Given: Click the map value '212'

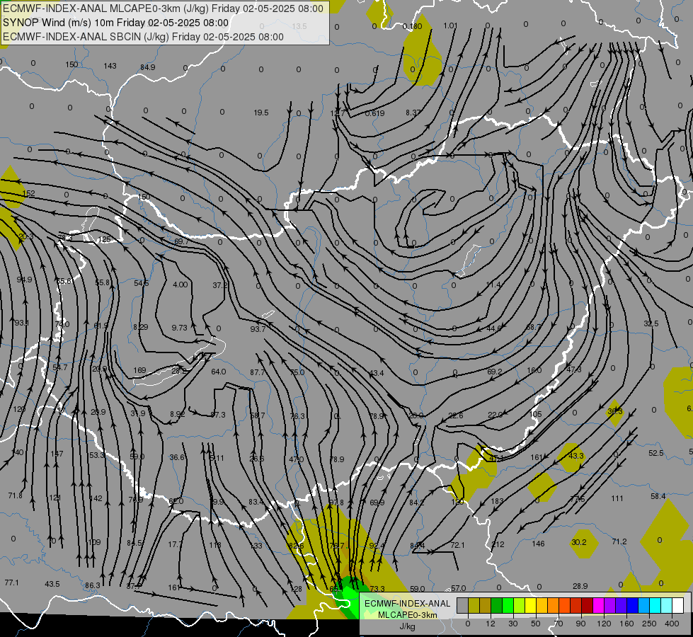Looking at the screenshot, I should tap(498, 544).
